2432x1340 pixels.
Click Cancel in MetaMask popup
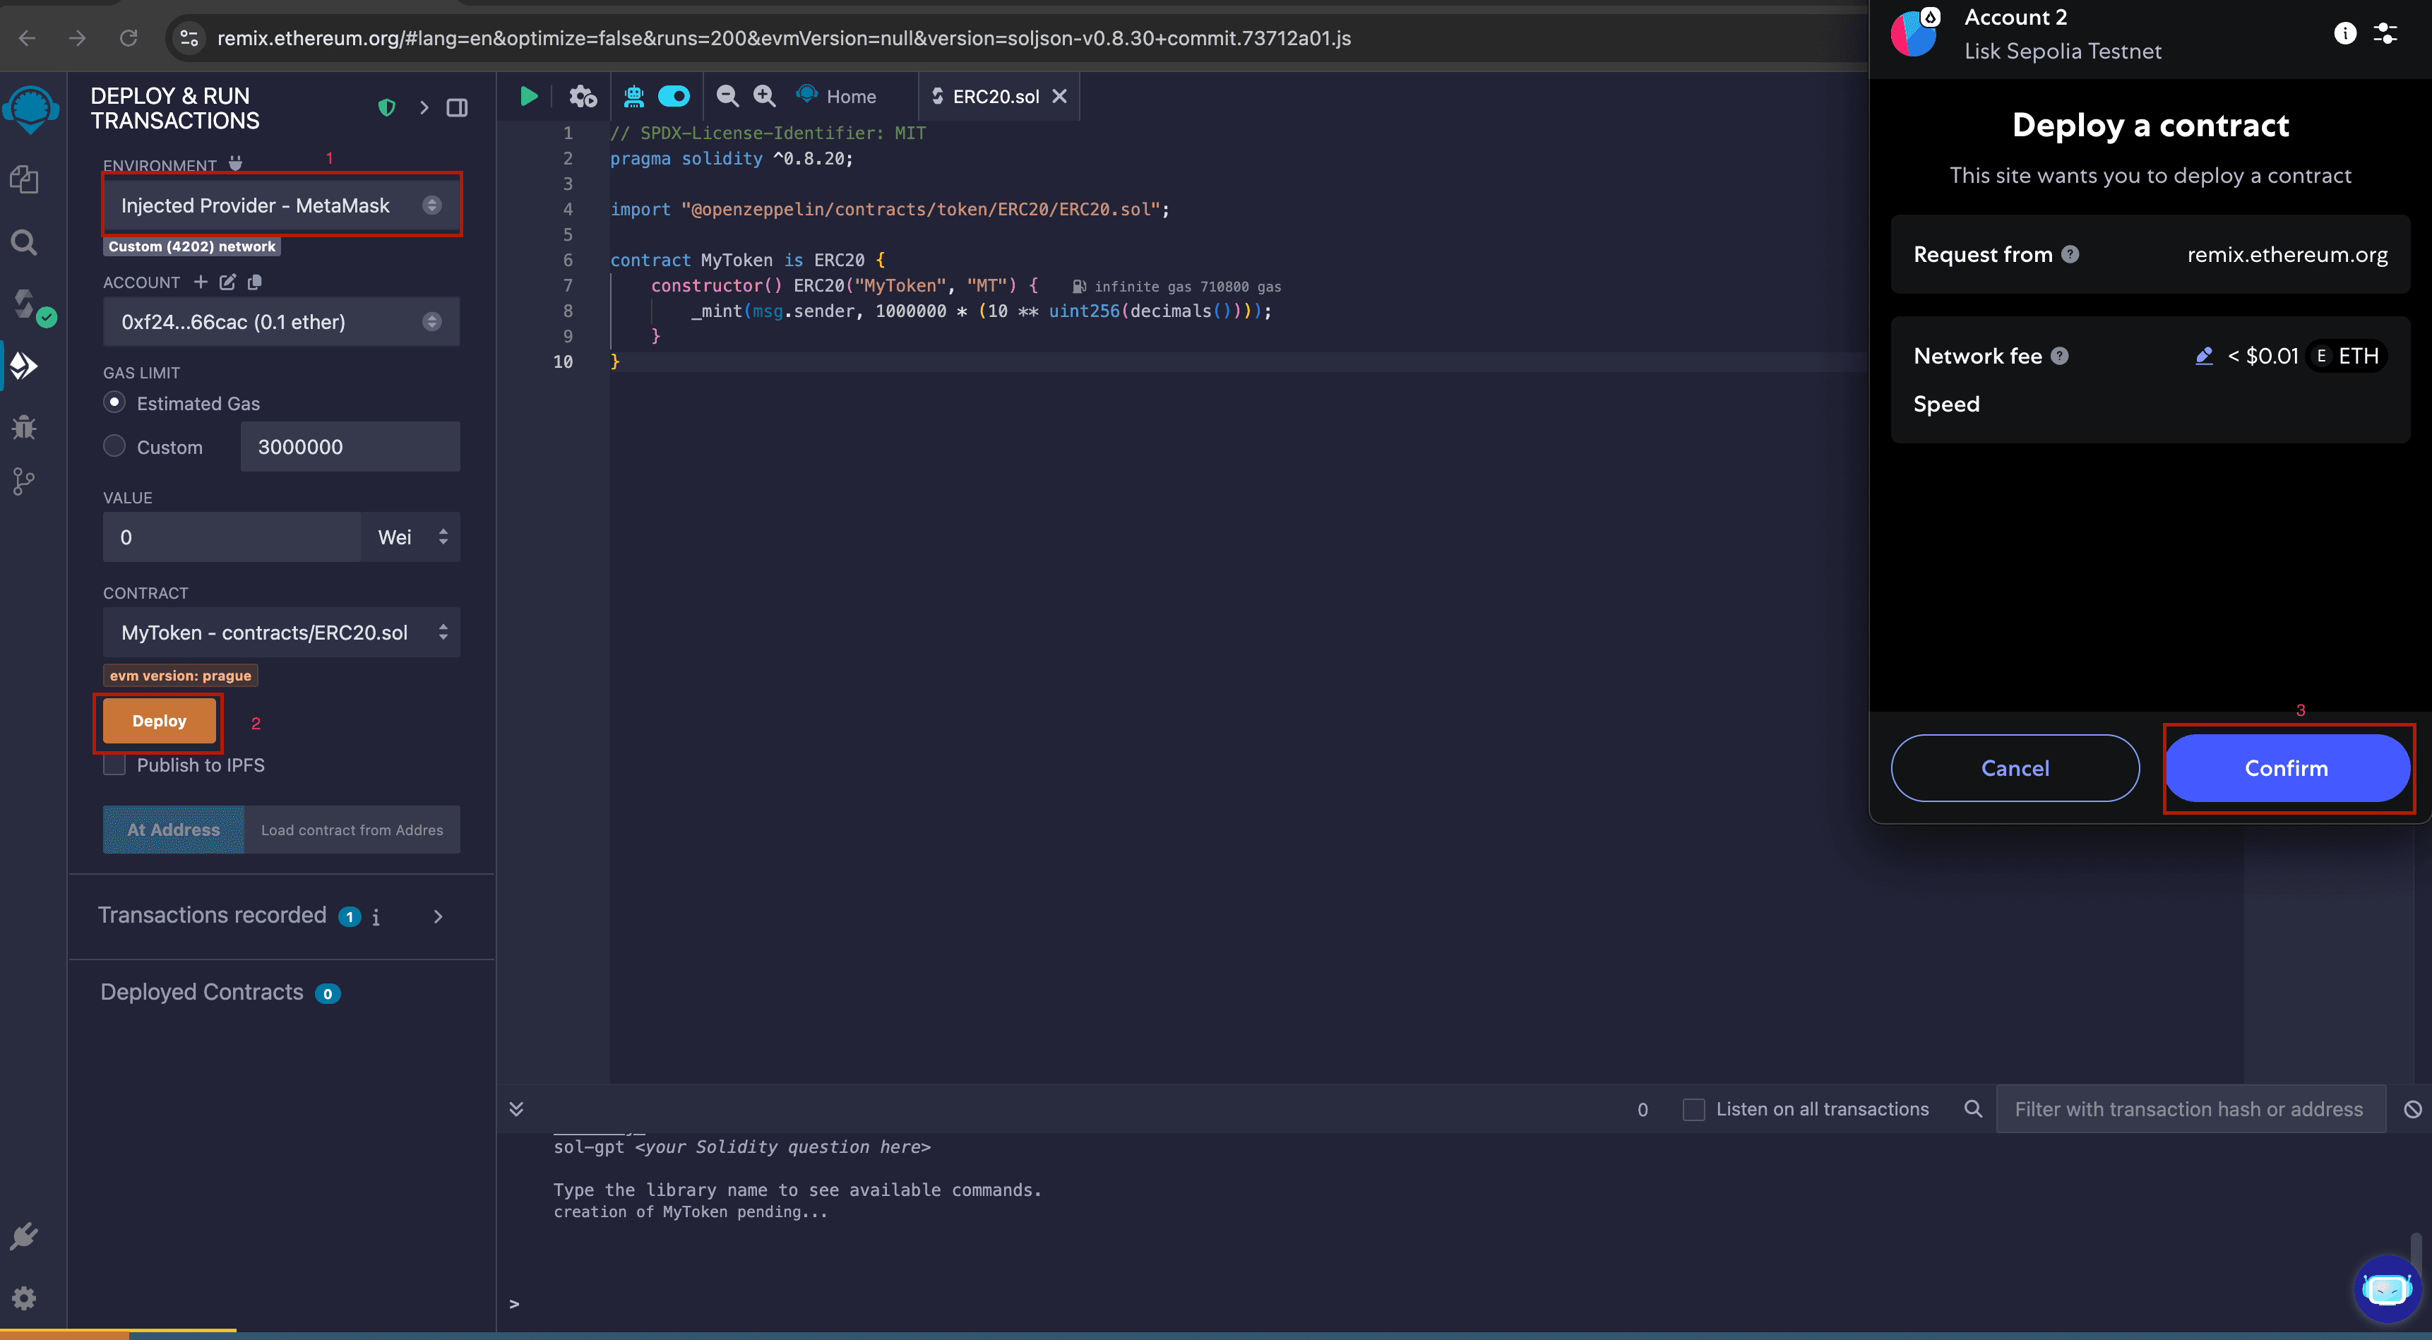click(x=2015, y=768)
